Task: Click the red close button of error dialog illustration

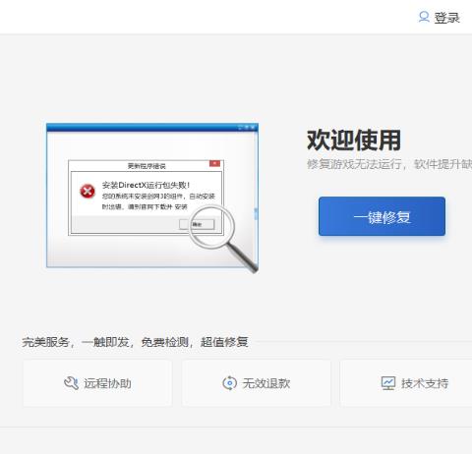Action: [x=214, y=163]
